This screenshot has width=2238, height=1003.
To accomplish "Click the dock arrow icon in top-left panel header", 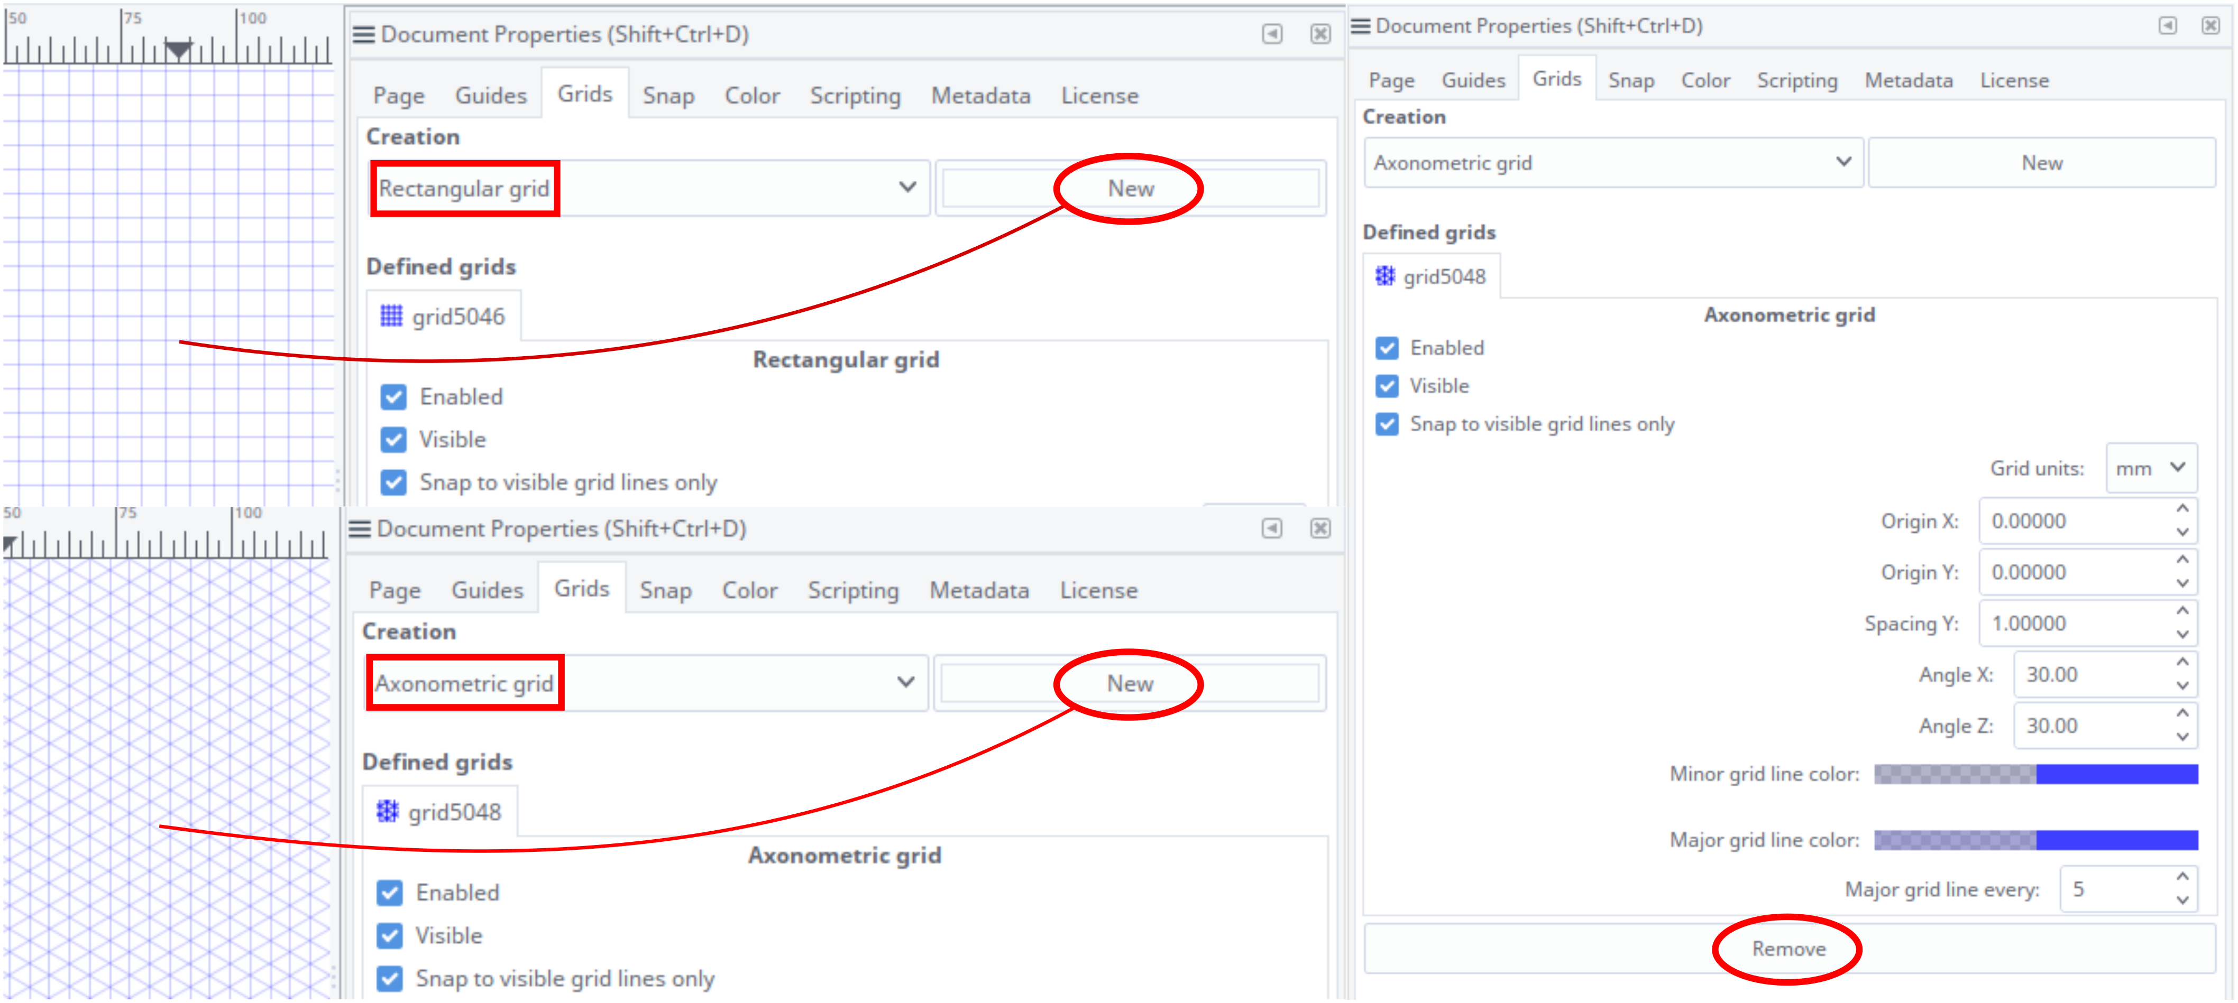I will pyautogui.click(x=1272, y=34).
